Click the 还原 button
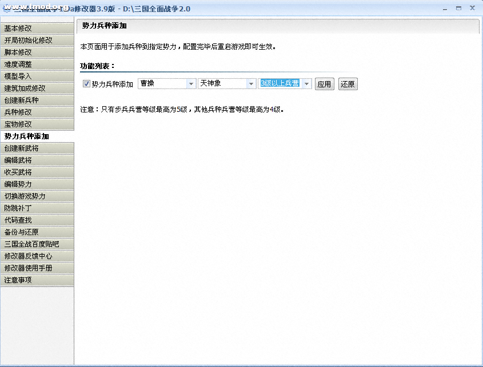483x367 pixels. (348, 84)
